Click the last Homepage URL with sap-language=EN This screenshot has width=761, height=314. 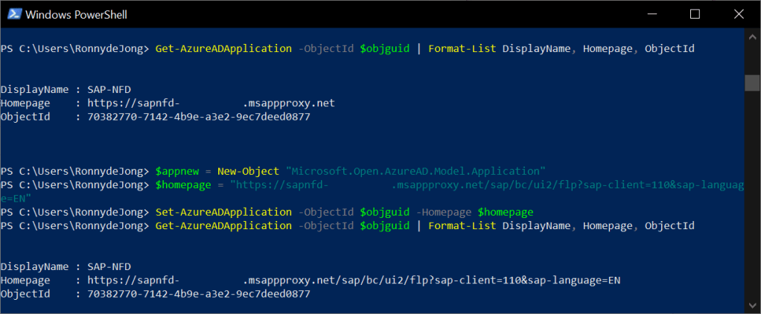(x=354, y=281)
